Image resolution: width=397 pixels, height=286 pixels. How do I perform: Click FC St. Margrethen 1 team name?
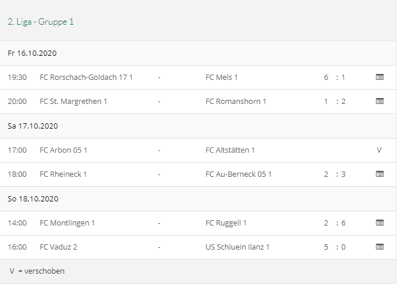(74, 101)
